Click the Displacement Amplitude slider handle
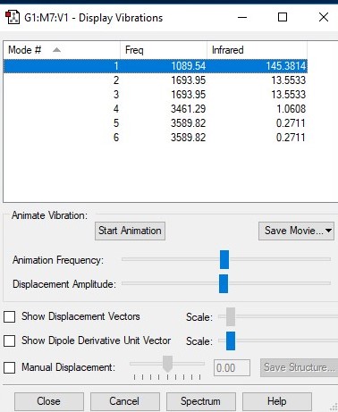This screenshot has height=412, width=338. coord(224,283)
